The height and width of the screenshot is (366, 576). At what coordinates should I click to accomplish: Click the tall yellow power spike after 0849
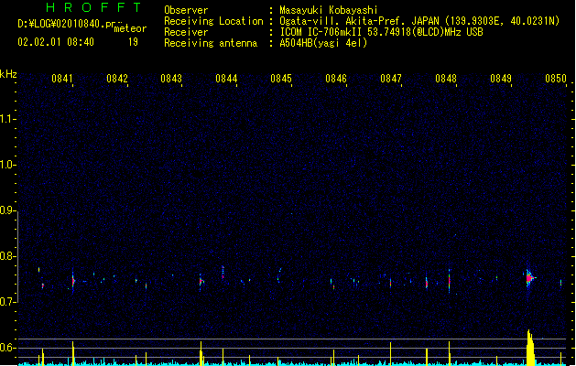[529, 348]
